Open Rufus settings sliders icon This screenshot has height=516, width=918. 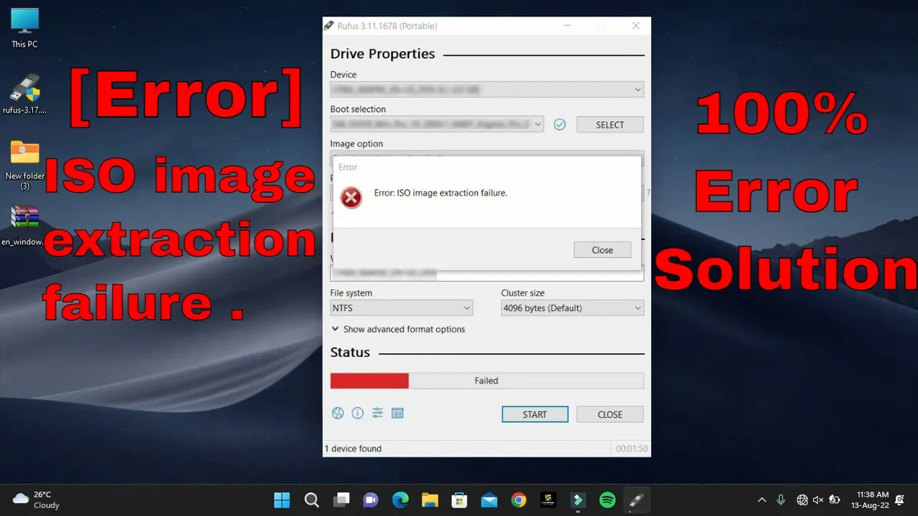(x=377, y=413)
